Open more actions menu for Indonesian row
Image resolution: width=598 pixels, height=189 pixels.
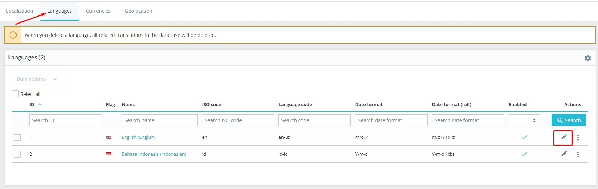point(578,154)
